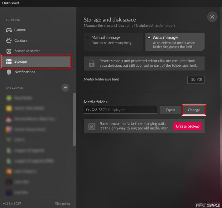222x208 pixels.
Task: Go to Capture settings via aperture icon
Action: point(9,40)
